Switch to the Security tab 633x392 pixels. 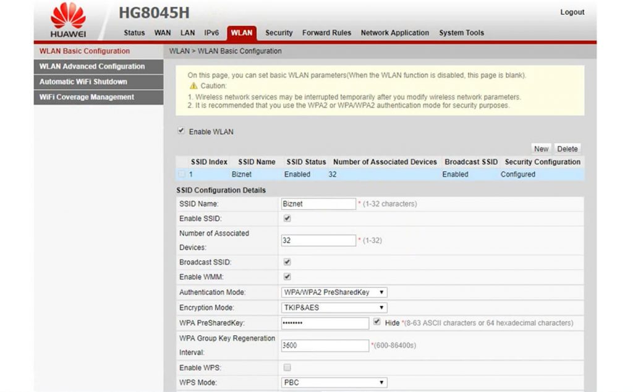[x=279, y=33]
